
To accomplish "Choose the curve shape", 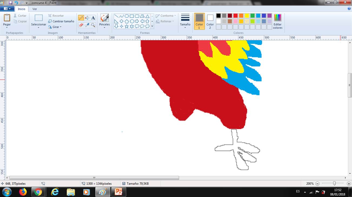I will click(x=121, y=16).
